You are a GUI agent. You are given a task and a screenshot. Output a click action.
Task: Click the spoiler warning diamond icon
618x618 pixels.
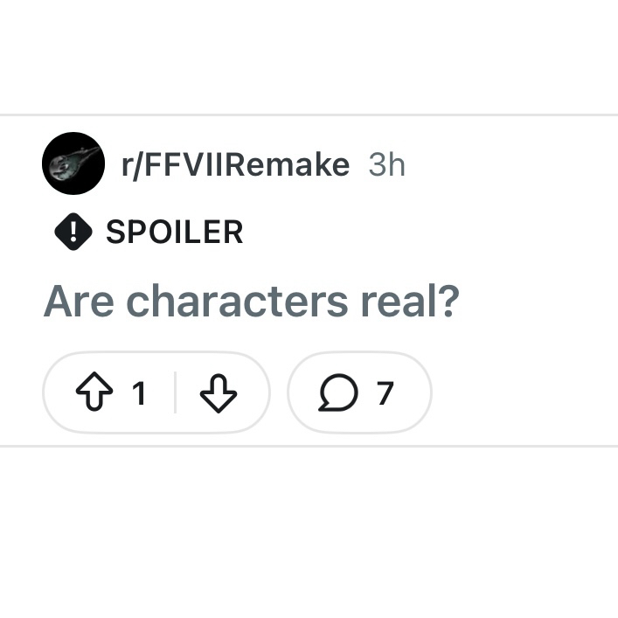(x=73, y=232)
